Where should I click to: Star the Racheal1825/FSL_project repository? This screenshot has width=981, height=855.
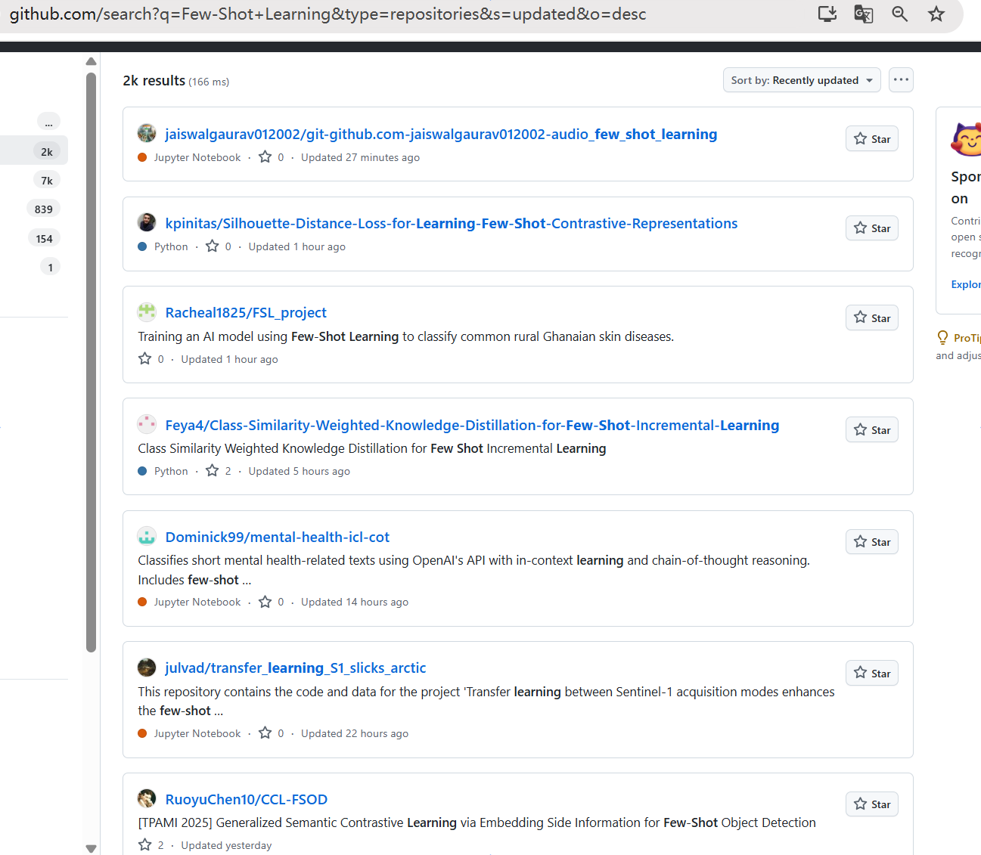point(872,318)
